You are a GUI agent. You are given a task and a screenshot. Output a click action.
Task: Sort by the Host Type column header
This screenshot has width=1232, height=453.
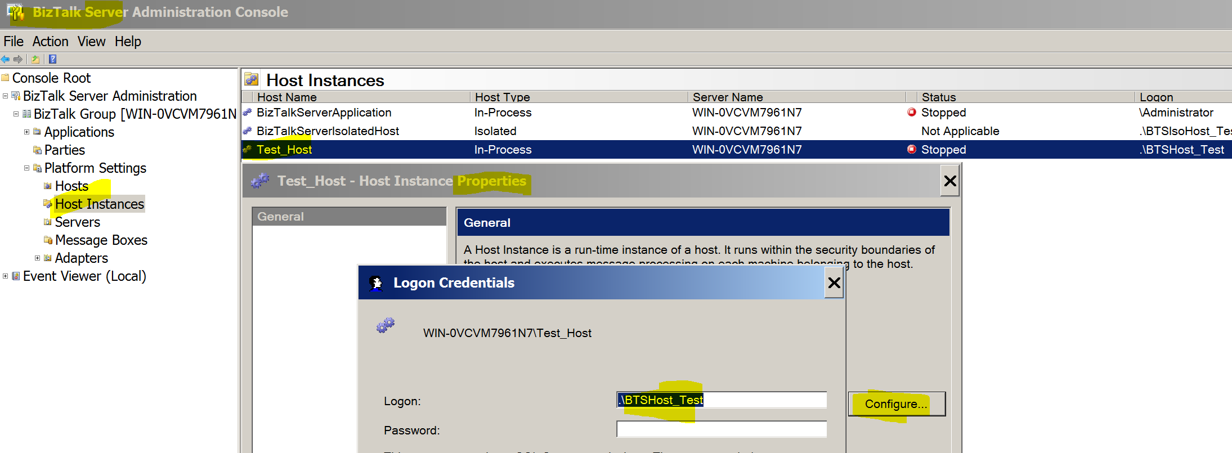point(579,97)
